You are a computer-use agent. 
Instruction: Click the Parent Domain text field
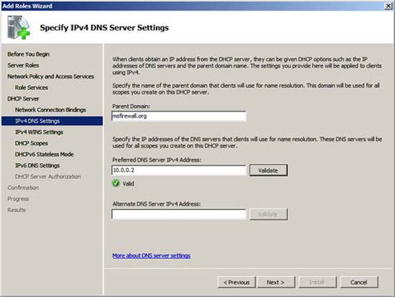click(179, 116)
